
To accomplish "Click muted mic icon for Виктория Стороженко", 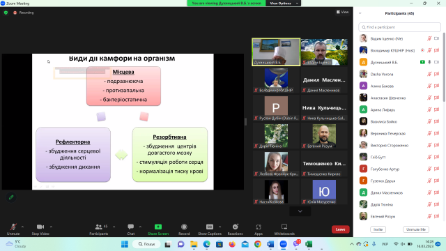I will pos(429,145).
